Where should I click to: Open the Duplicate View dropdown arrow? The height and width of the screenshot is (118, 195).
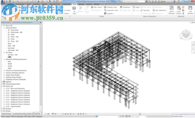(119, 10)
